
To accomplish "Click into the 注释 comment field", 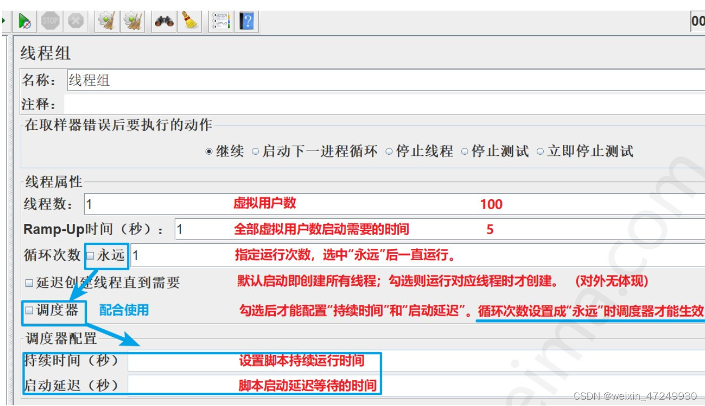I will tap(384, 104).
